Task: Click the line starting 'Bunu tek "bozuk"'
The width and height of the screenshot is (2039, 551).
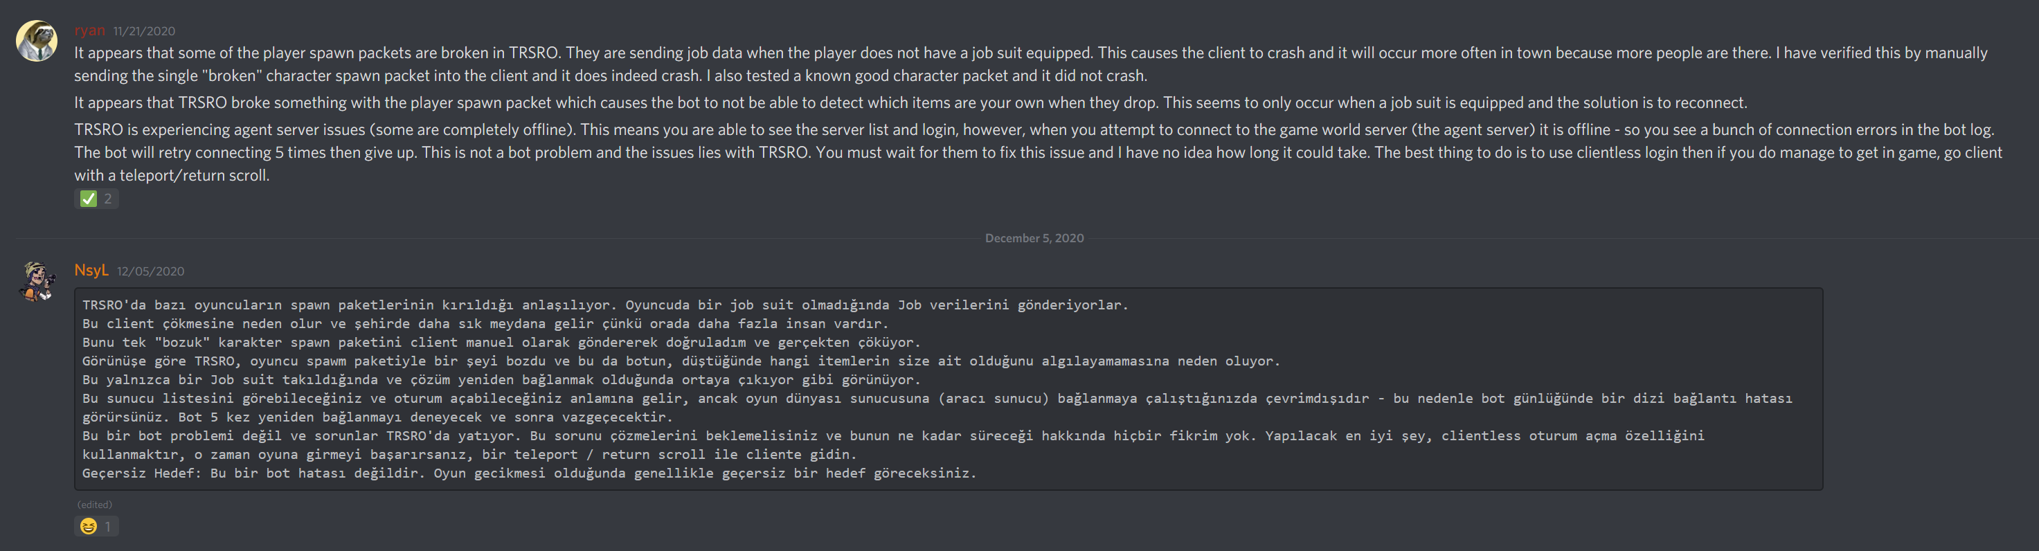Action: pos(501,343)
